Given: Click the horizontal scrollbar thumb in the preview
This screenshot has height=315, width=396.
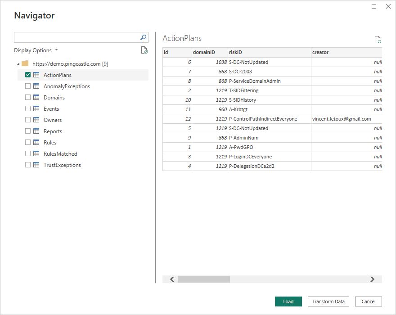Looking at the screenshot, I should [203, 279].
